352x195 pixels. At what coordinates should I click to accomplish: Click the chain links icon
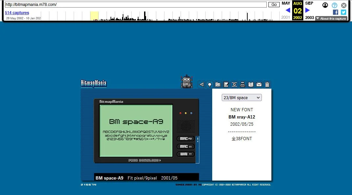click(234, 84)
